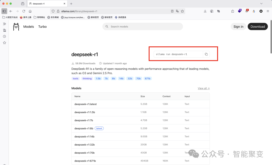Select the thinking tag
The height and width of the screenshot is (165, 272).
pyautogui.click(x=87, y=79)
